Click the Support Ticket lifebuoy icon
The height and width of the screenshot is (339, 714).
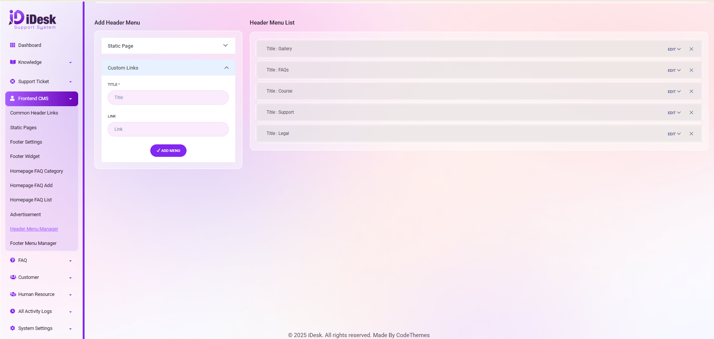pyautogui.click(x=13, y=81)
